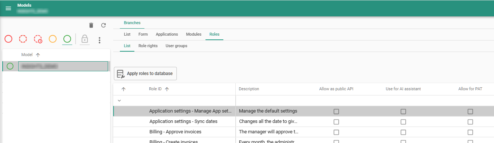Select the dashed red circle status filter
494x143 pixels.
[23, 39]
